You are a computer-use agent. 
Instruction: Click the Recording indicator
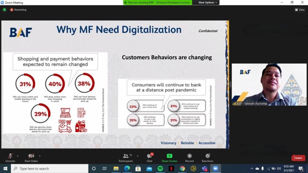point(18,10)
